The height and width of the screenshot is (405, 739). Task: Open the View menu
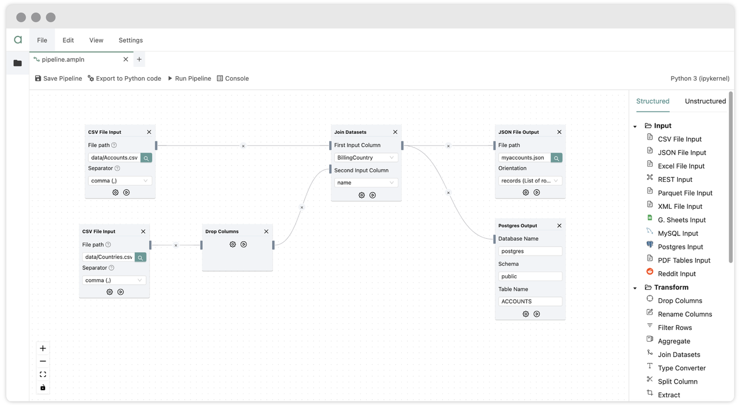coord(96,40)
